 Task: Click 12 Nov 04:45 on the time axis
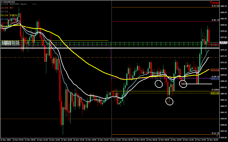[x=140, y=140]
